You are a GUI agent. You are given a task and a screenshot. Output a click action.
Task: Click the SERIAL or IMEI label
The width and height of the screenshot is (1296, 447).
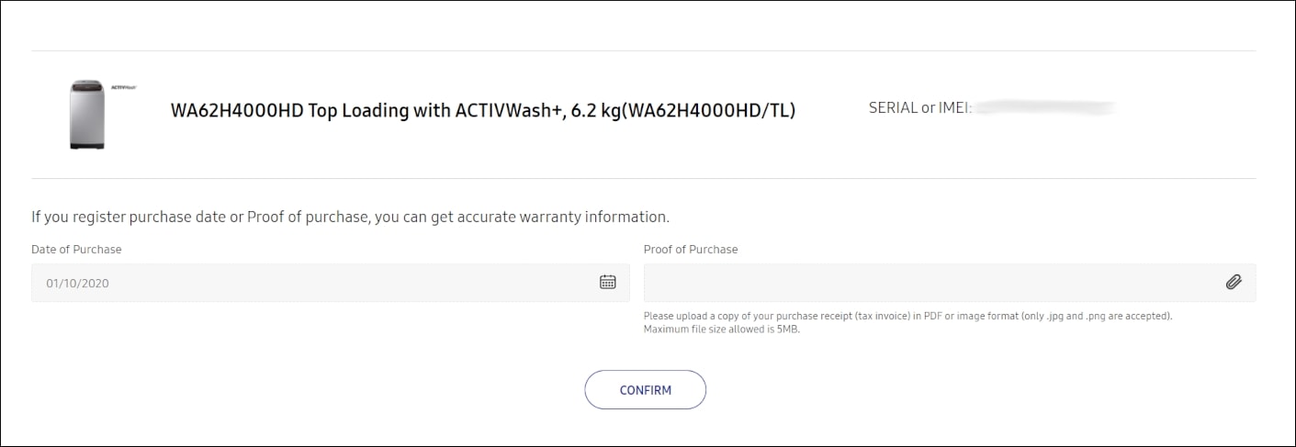tap(920, 107)
